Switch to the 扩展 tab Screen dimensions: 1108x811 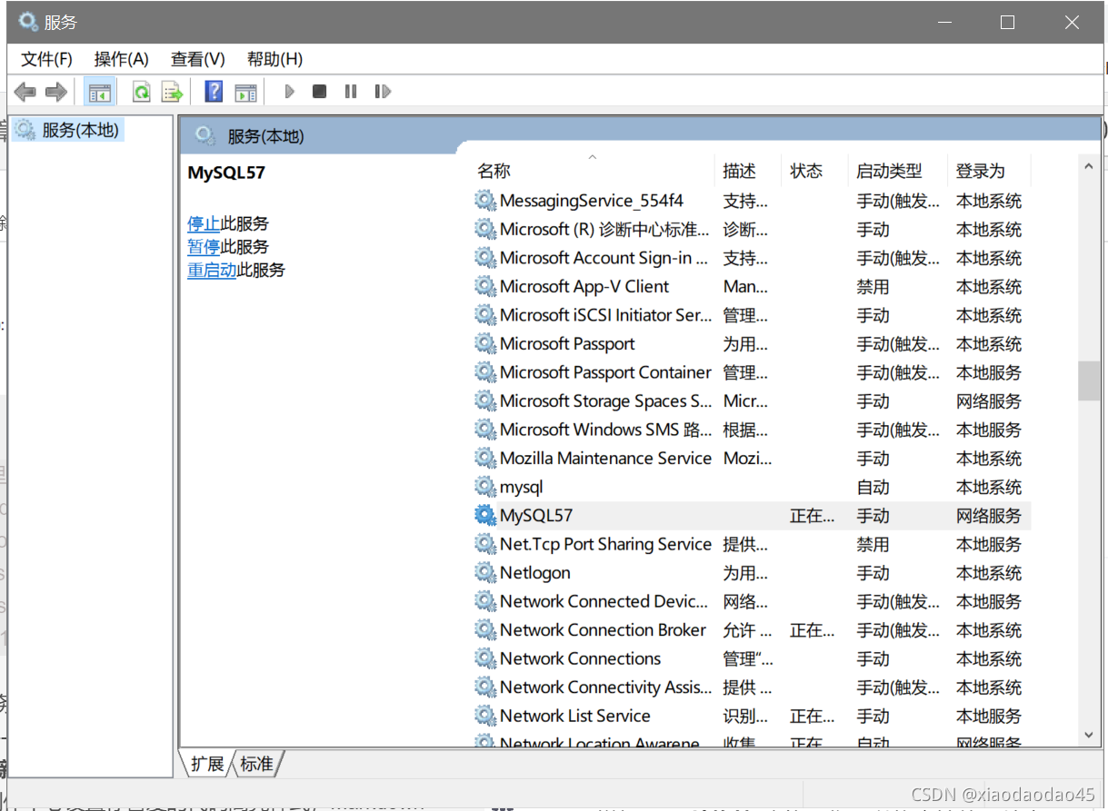click(x=207, y=764)
